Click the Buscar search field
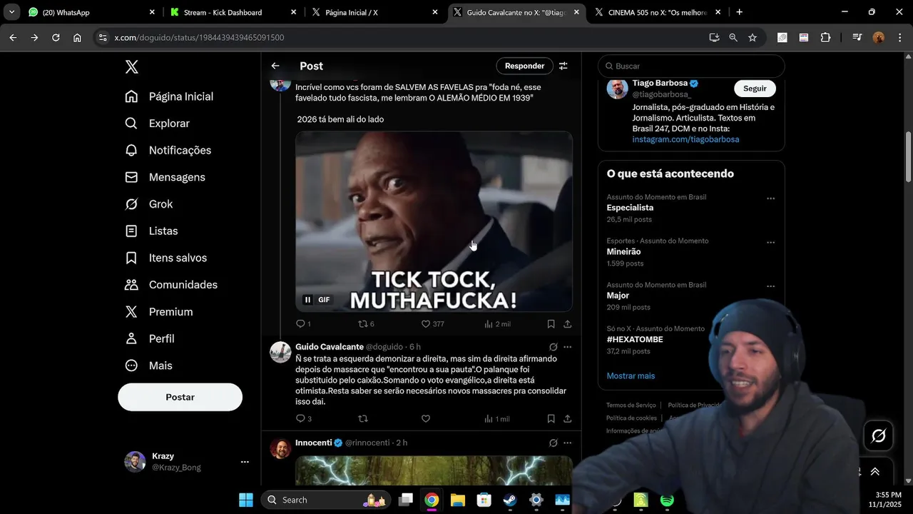 691,66
